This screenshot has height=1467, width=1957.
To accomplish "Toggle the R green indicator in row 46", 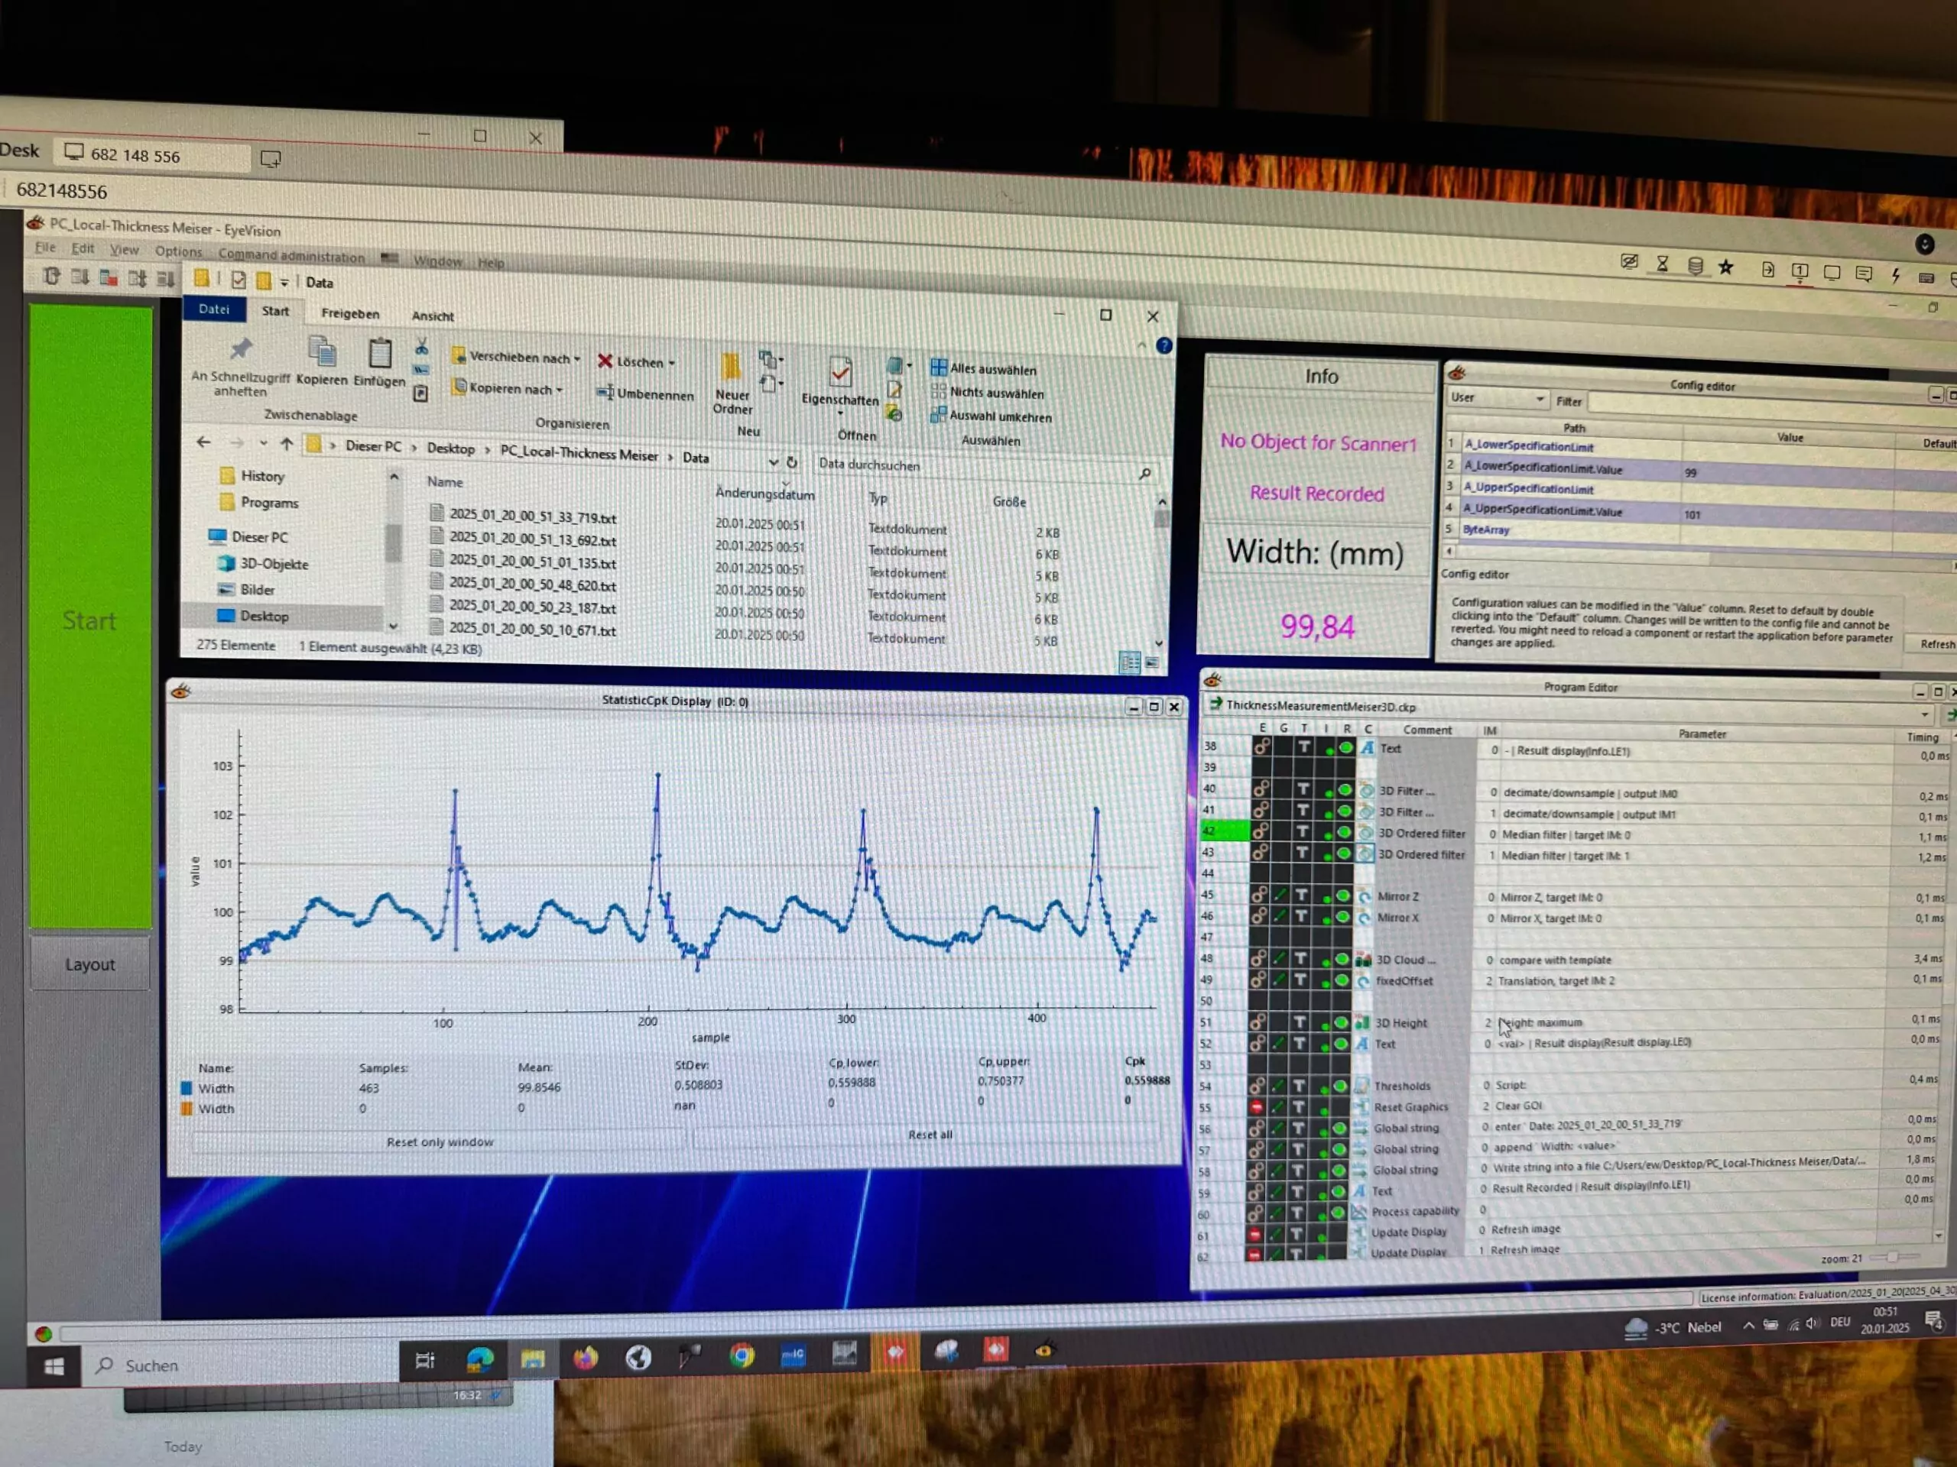I will 1343,917.
